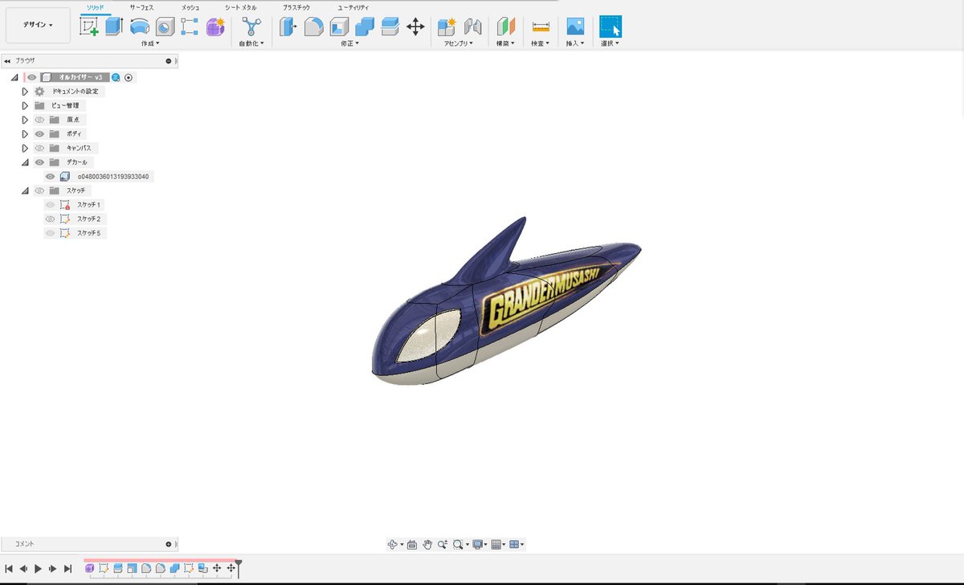Click the Look At camera icon
The height and width of the screenshot is (585, 964).
tap(412, 544)
